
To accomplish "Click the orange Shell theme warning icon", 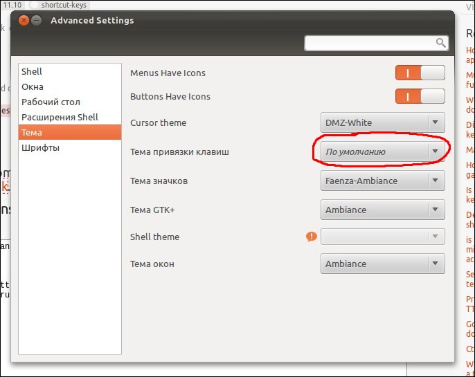I will (311, 237).
